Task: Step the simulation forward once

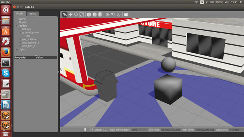Action: [92, 129]
